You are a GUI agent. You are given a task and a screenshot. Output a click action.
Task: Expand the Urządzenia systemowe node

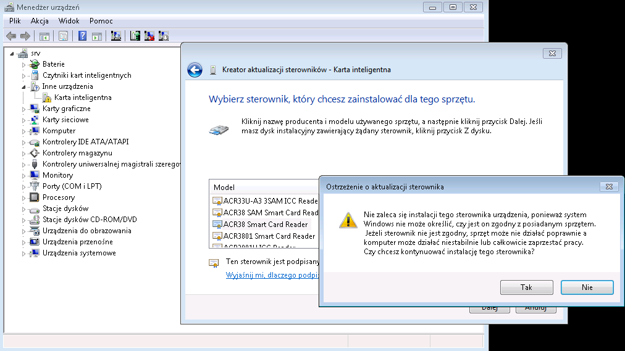(23, 254)
